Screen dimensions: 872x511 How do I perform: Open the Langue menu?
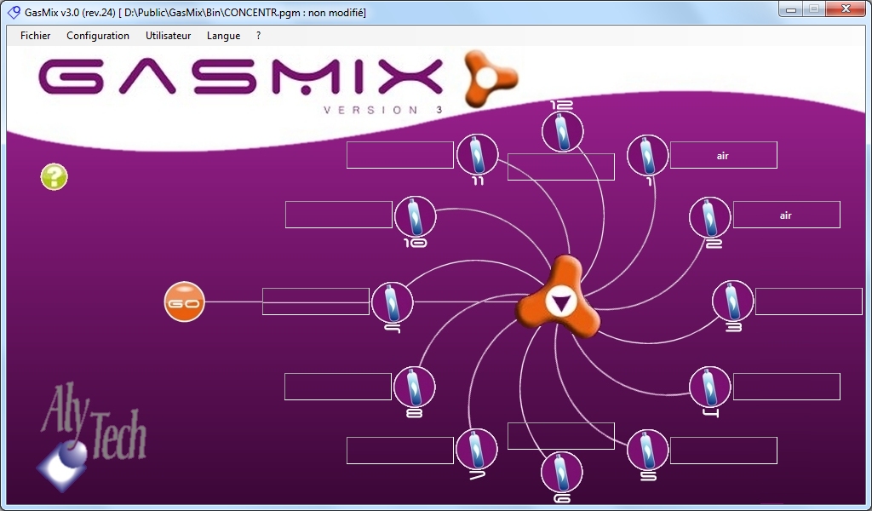(x=223, y=36)
